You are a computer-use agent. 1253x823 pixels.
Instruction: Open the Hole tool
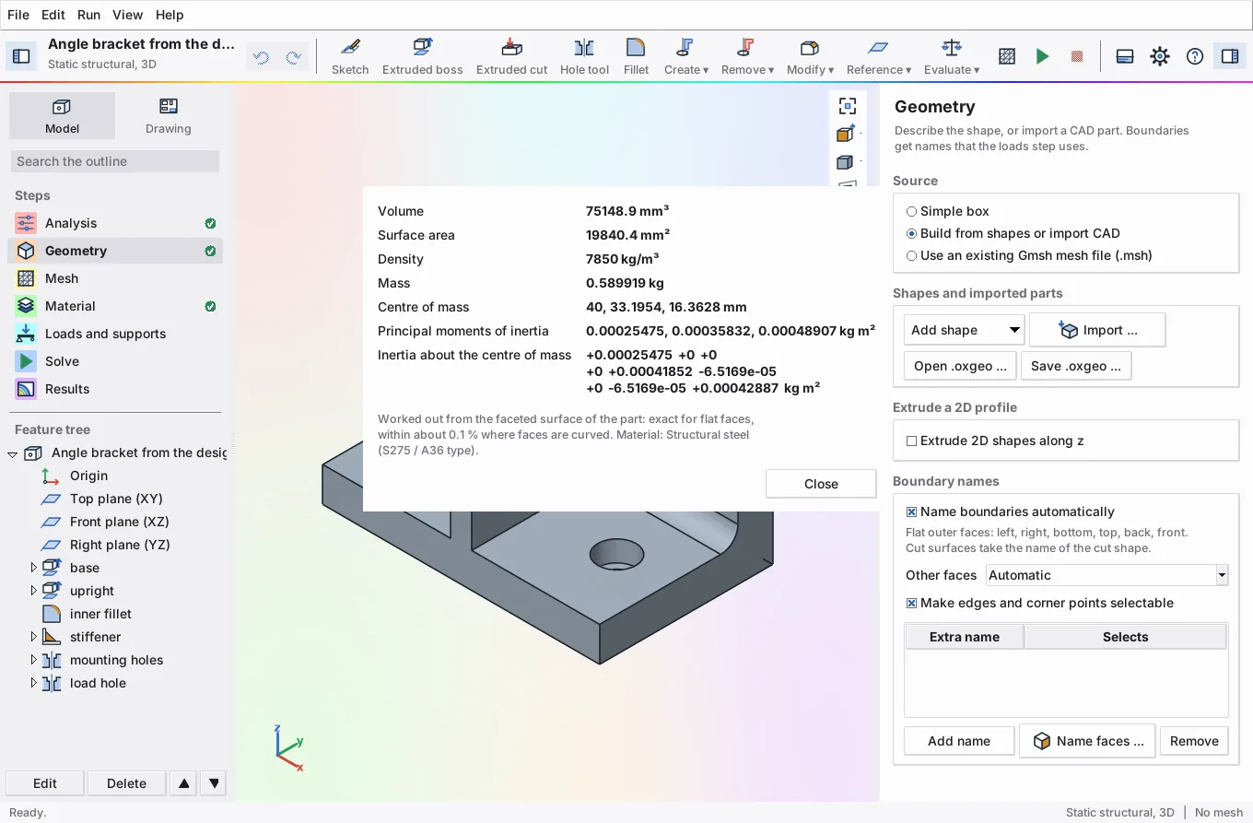[584, 57]
